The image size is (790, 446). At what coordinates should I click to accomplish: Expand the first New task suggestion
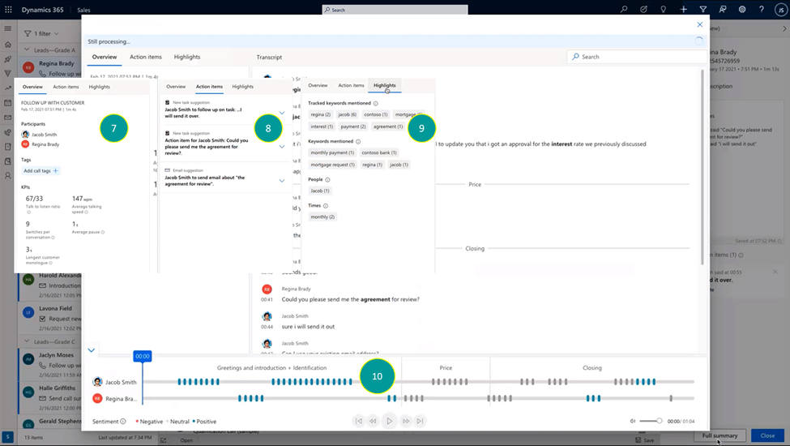[282, 114]
